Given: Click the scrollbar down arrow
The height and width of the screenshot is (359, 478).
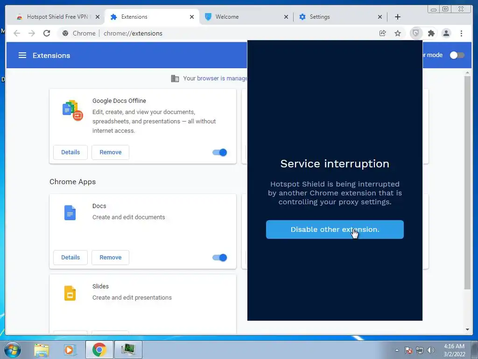Looking at the screenshot, I should (x=467, y=330).
